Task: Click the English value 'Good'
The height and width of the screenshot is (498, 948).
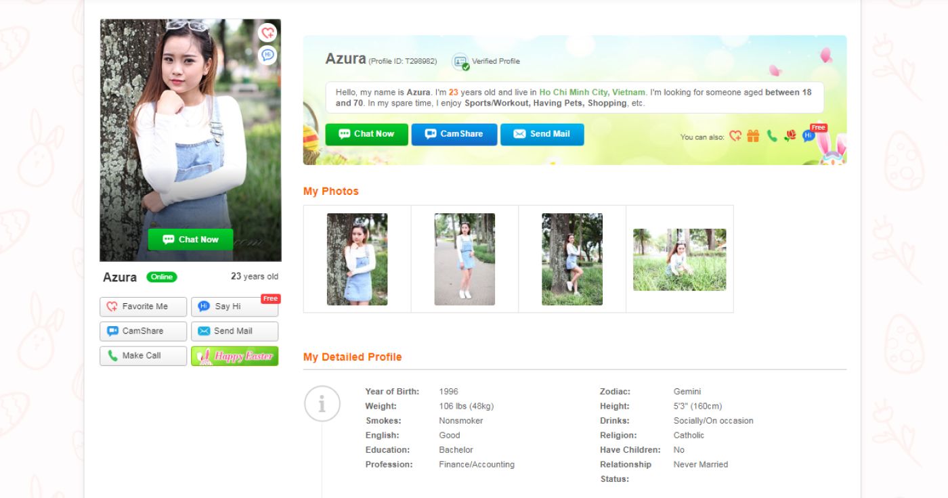Action: (x=450, y=436)
